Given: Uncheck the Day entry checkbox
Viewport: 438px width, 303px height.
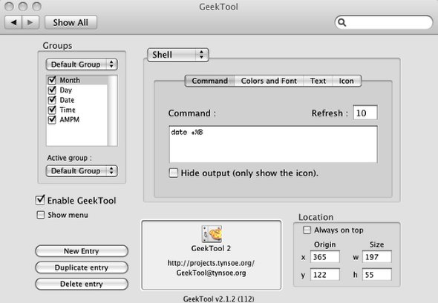Looking at the screenshot, I should pyautogui.click(x=52, y=90).
